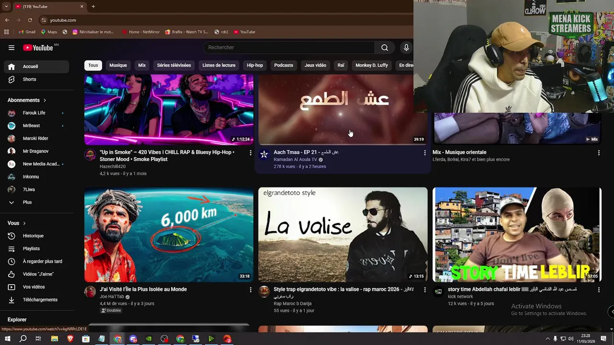Play the STORY TIME LEBLIR thumbnail
614x345 pixels.
click(x=517, y=235)
